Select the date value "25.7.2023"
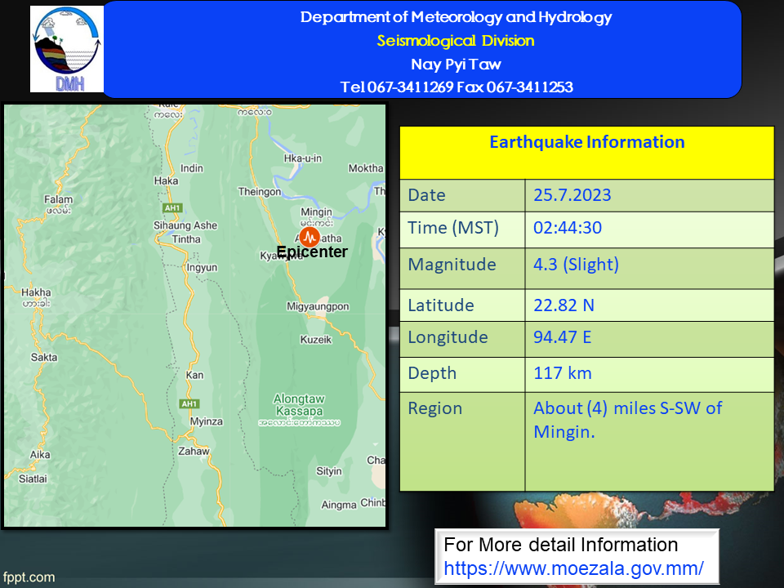The height and width of the screenshot is (588, 784). pos(572,194)
